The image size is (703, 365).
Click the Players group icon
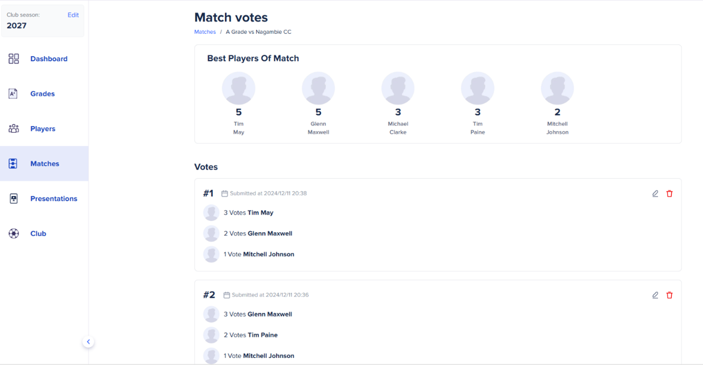(14, 129)
